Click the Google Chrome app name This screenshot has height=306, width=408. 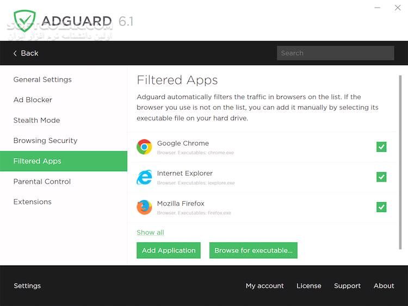point(183,143)
